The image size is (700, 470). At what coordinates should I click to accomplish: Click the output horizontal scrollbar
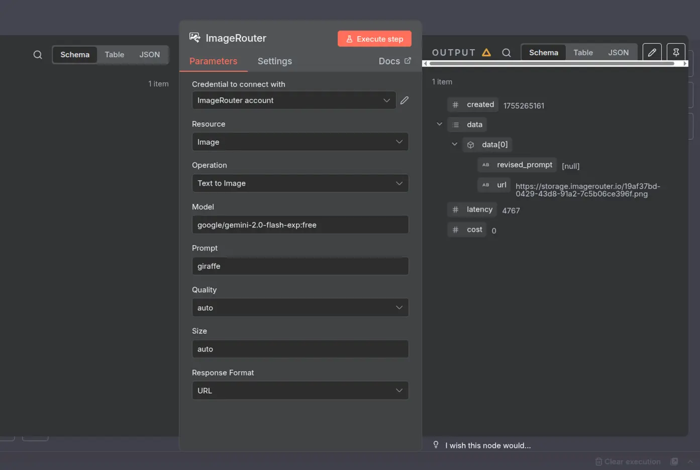point(552,64)
